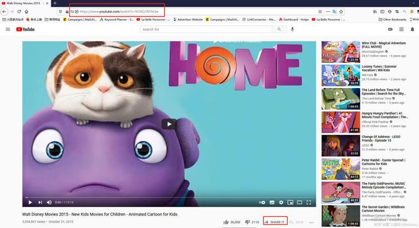The height and width of the screenshot is (228, 419).
Task: Click the video title text below player
Action: pyautogui.click(x=100, y=214)
